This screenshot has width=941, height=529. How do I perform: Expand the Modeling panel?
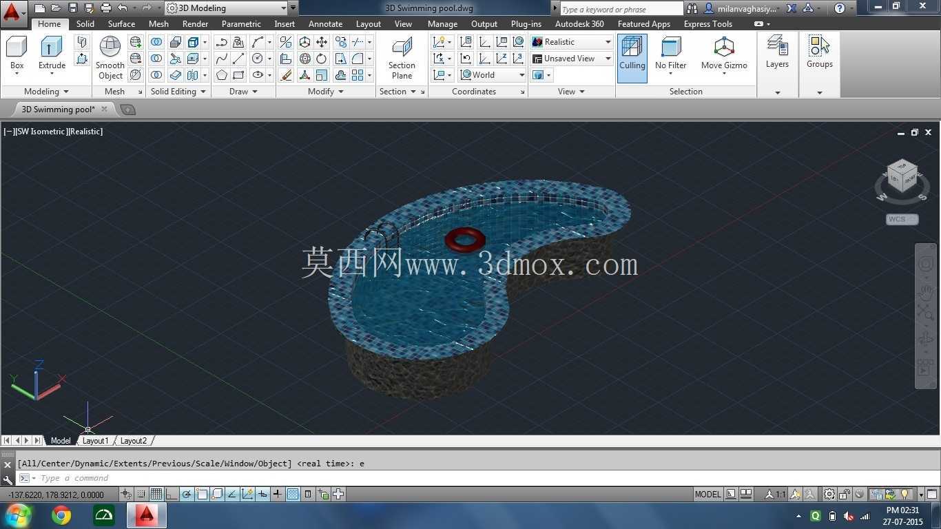tap(46, 92)
